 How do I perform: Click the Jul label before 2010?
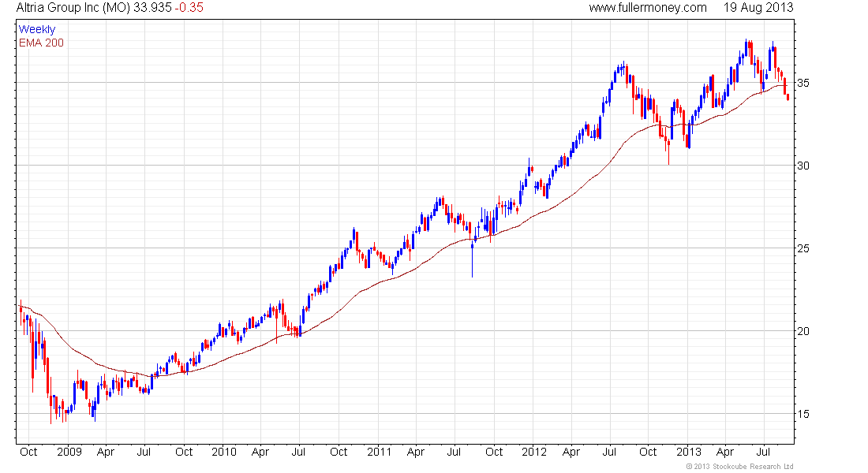tap(144, 452)
